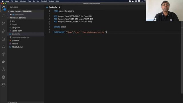Click the presenter webcam thumbnail

164,10
